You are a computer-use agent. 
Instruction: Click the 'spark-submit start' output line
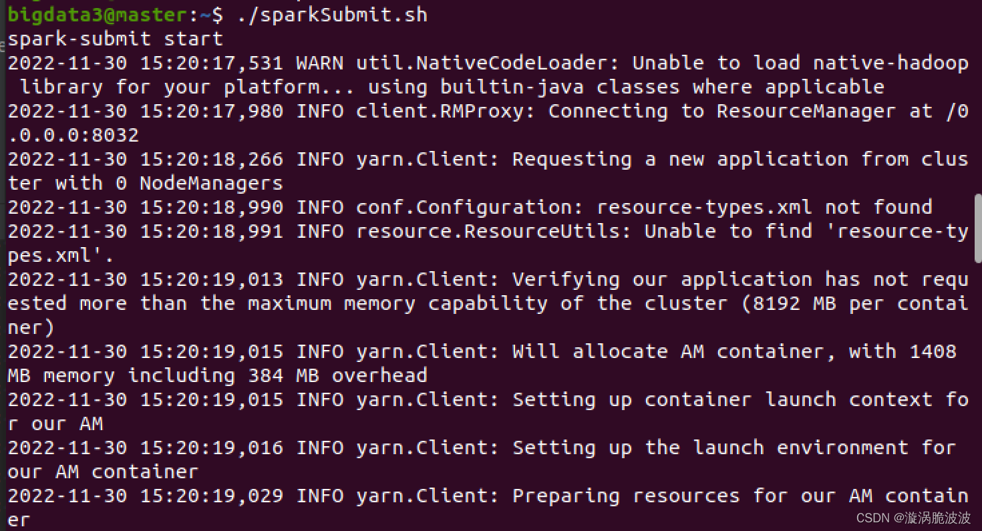click(115, 39)
